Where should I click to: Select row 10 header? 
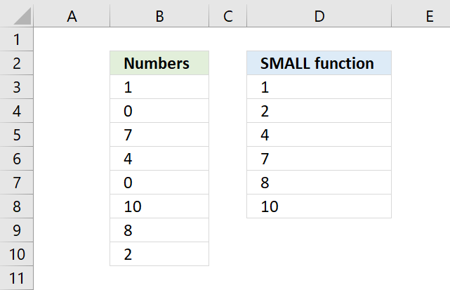(x=17, y=254)
